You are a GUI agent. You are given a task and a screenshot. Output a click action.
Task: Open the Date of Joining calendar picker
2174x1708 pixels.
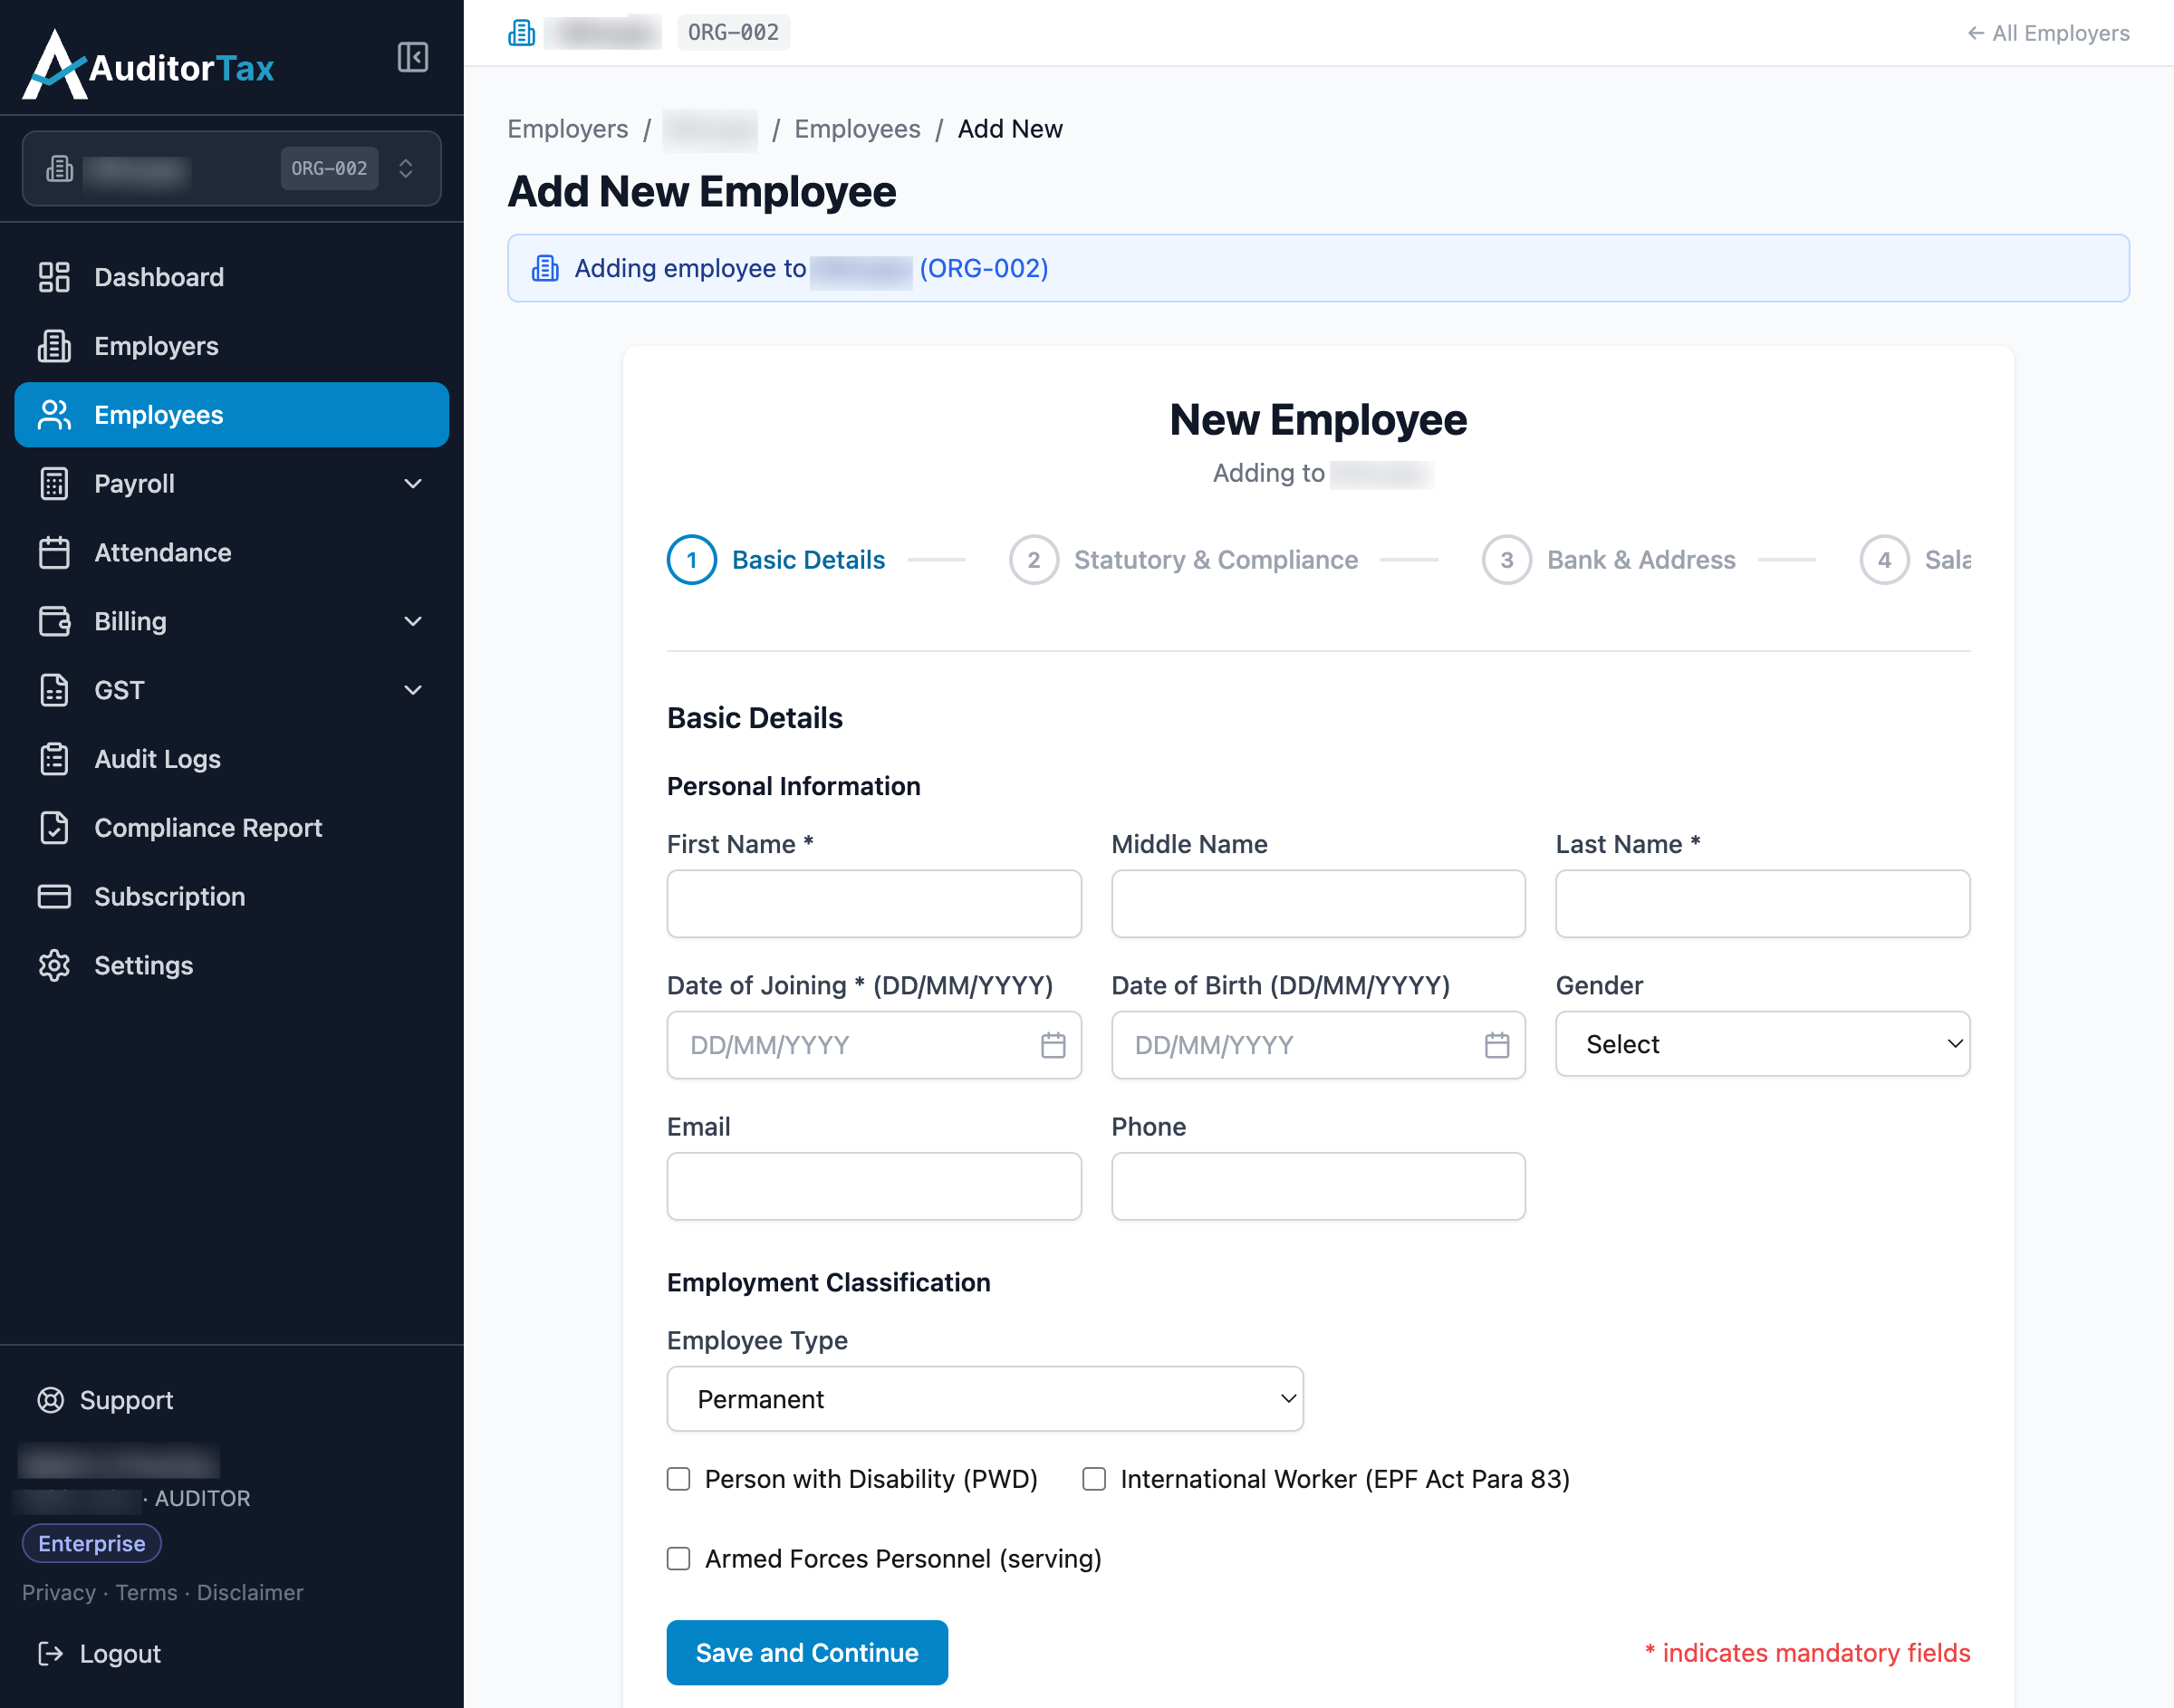(x=1053, y=1045)
